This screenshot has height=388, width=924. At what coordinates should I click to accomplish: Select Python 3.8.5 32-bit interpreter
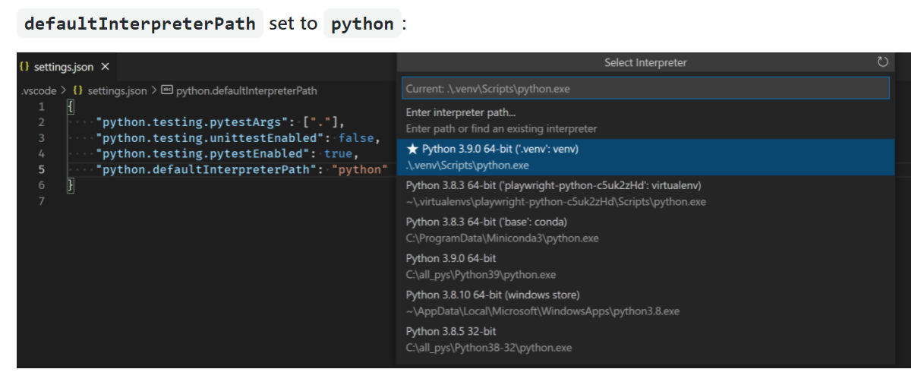[x=646, y=339]
